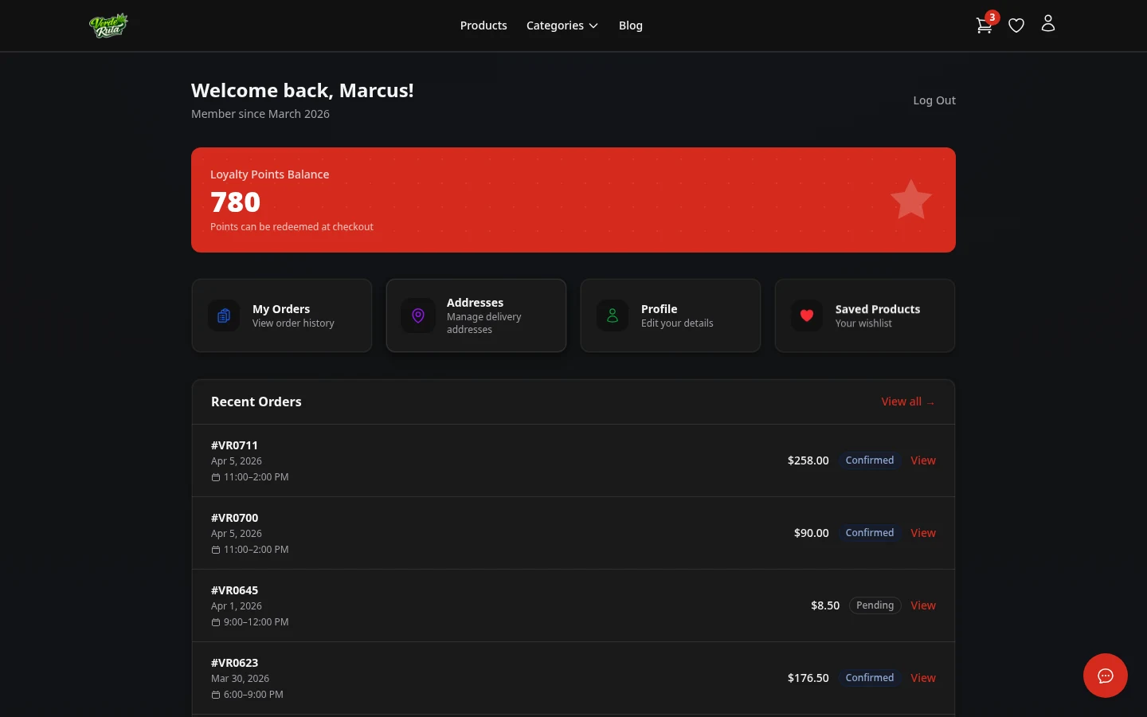Click the calendar icon beside order #VR0645
Image resolution: width=1147 pixels, height=717 pixels.
tap(216, 621)
